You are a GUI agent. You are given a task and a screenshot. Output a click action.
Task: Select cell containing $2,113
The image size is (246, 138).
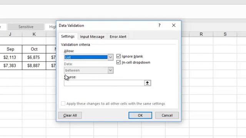point(10,58)
